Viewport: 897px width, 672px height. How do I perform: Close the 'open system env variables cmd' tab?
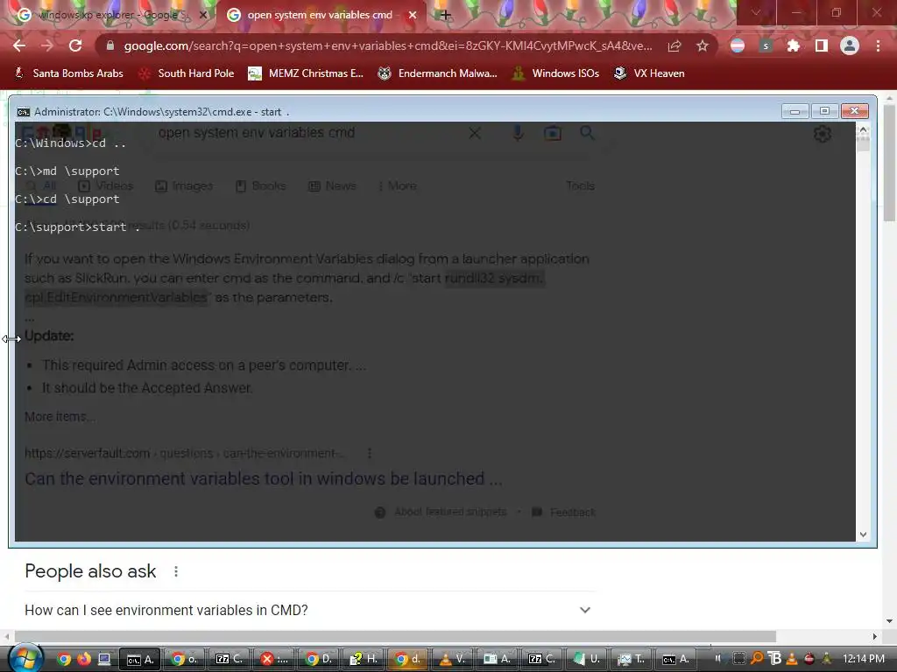pyautogui.click(x=413, y=15)
